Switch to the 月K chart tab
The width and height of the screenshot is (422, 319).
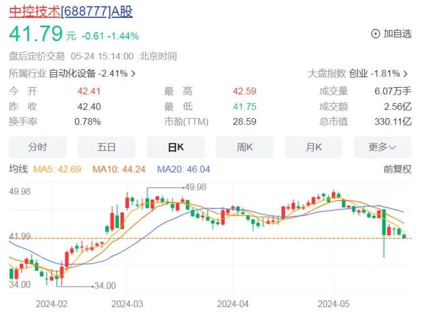click(x=313, y=147)
